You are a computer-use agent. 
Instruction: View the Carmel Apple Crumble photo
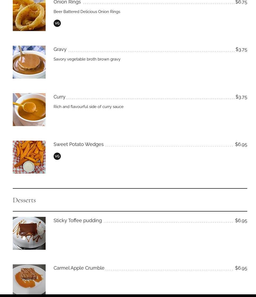click(29, 279)
